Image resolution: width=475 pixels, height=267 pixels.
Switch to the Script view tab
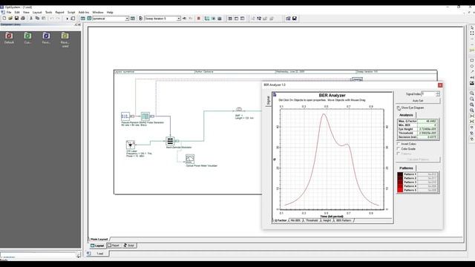click(x=129, y=245)
